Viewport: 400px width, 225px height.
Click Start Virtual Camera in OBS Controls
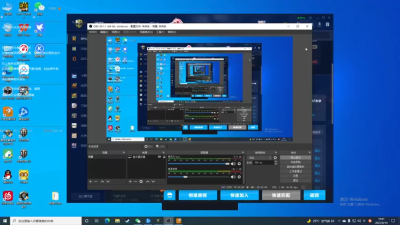coord(295,167)
